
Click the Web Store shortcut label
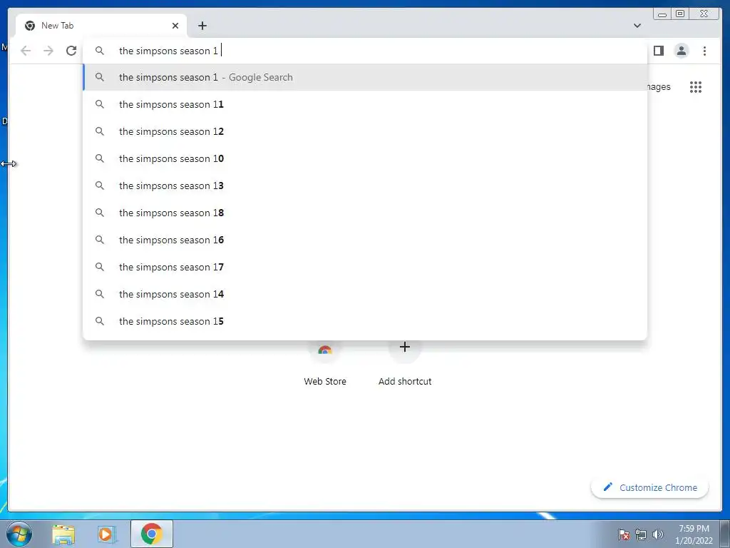(x=325, y=381)
